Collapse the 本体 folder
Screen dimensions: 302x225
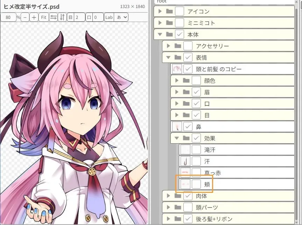click(160, 35)
